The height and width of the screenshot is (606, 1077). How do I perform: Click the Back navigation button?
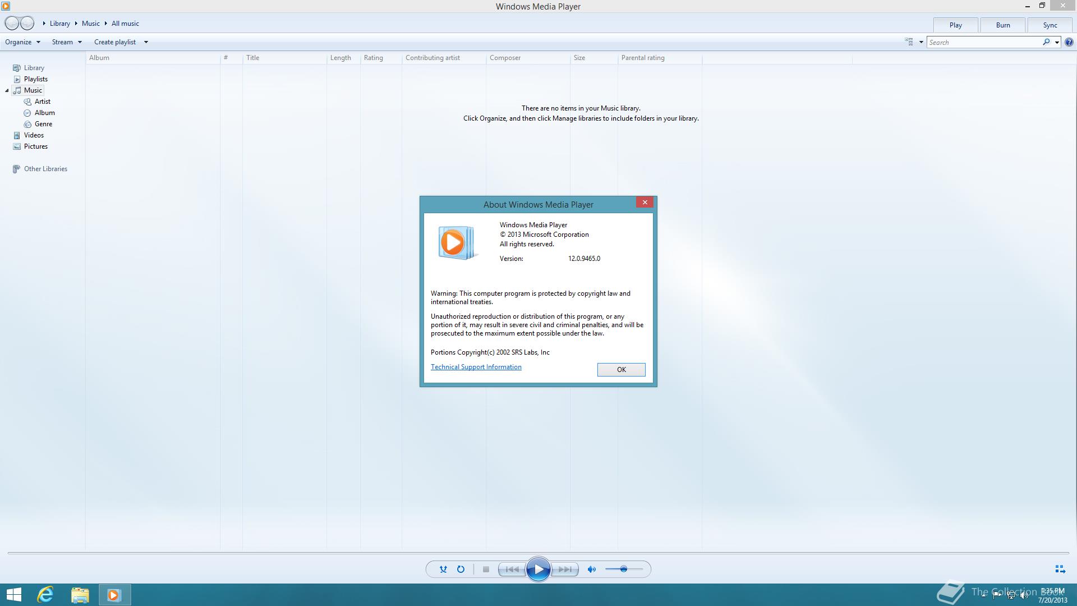click(x=12, y=23)
